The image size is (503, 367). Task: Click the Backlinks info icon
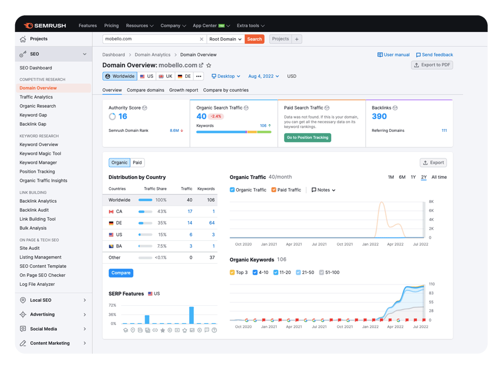(x=395, y=108)
